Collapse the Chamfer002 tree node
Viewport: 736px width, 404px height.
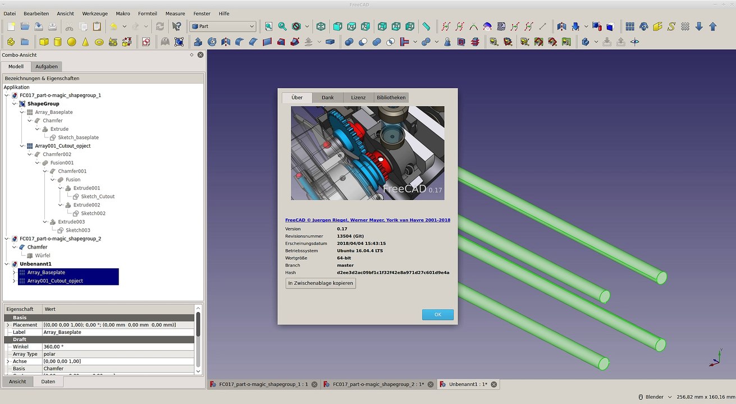[29, 154]
